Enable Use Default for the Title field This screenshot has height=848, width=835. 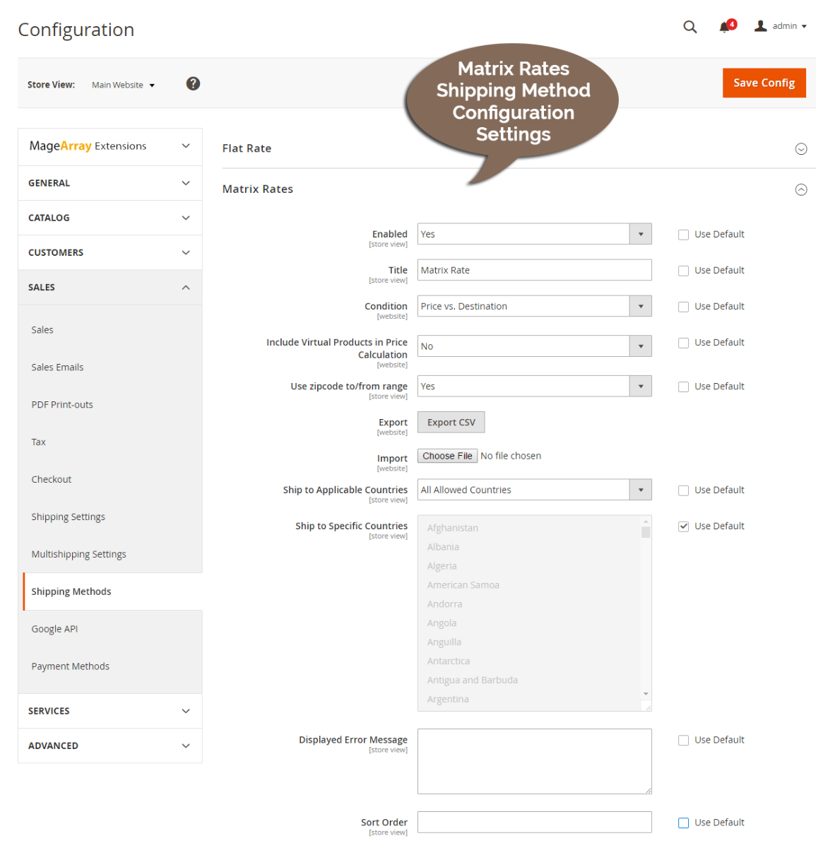(683, 270)
